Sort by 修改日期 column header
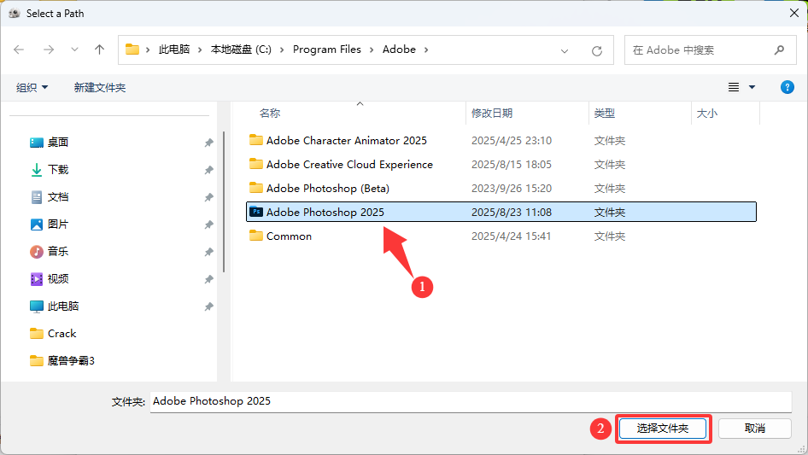808x455 pixels. pyautogui.click(x=492, y=113)
